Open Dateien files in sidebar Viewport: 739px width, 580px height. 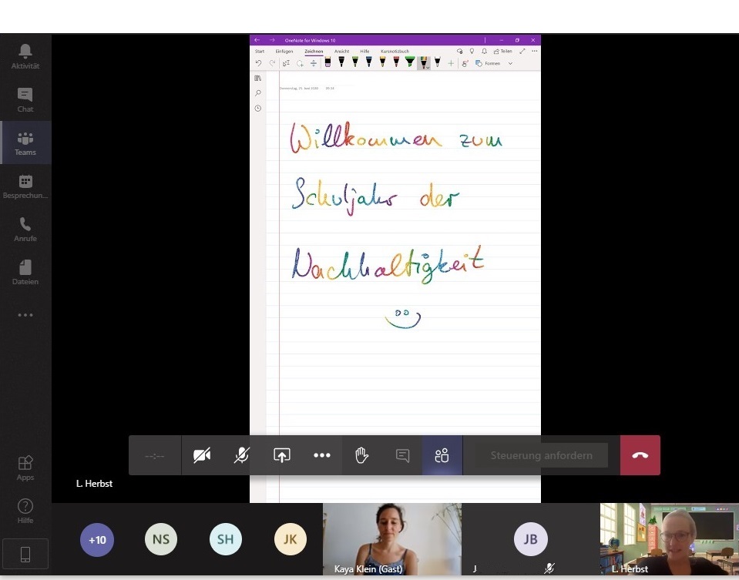pos(25,272)
